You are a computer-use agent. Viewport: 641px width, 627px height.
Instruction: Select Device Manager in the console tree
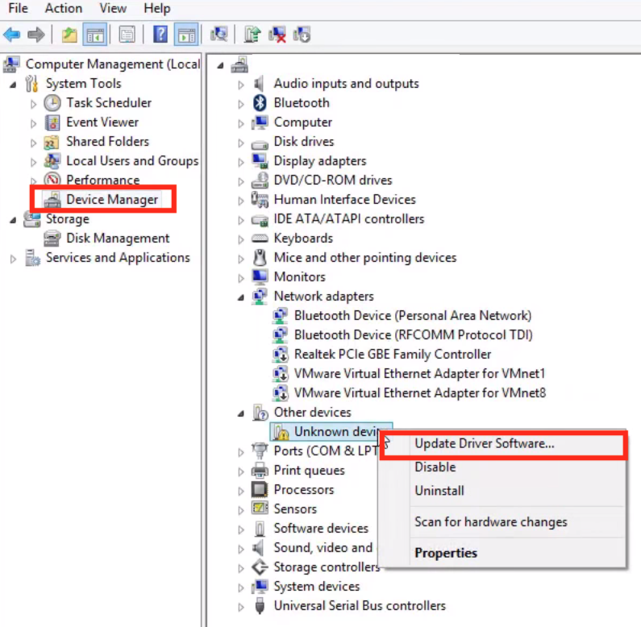112,200
